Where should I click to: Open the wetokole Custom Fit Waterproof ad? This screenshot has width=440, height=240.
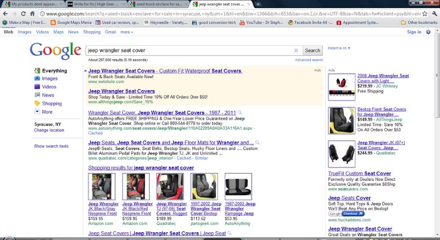165,71
